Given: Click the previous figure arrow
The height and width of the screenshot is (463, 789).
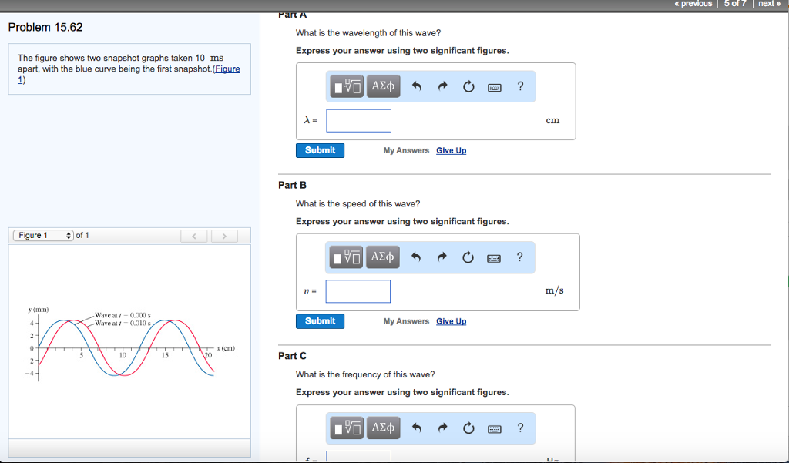Looking at the screenshot, I should [x=194, y=235].
